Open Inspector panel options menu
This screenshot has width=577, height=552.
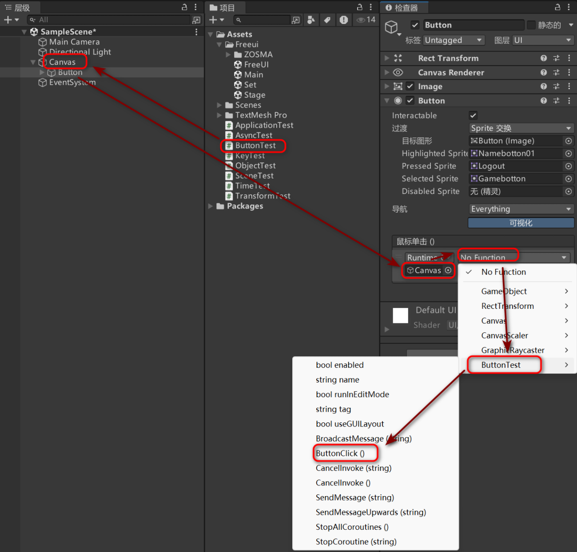coord(569,7)
